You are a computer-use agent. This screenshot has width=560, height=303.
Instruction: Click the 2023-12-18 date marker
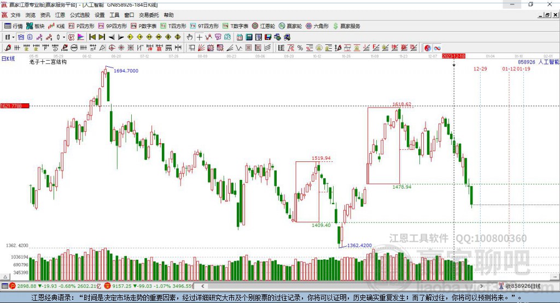coord(453,56)
